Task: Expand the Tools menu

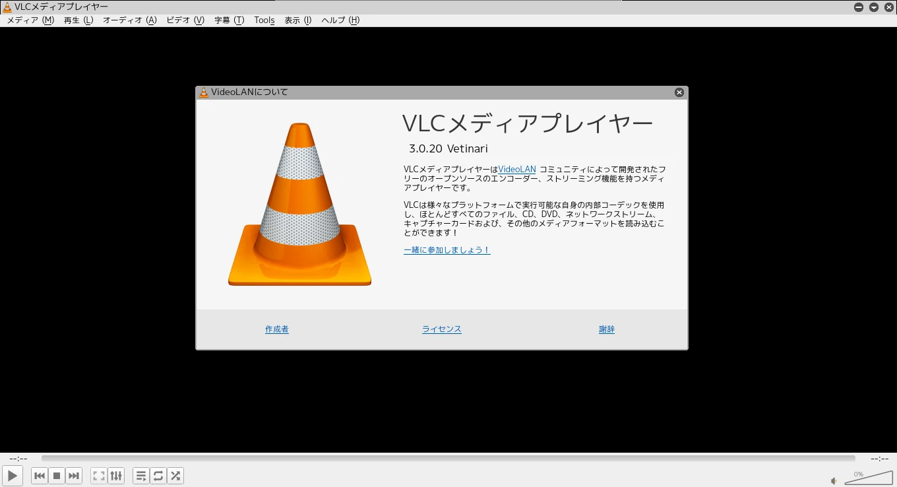Action: (264, 20)
